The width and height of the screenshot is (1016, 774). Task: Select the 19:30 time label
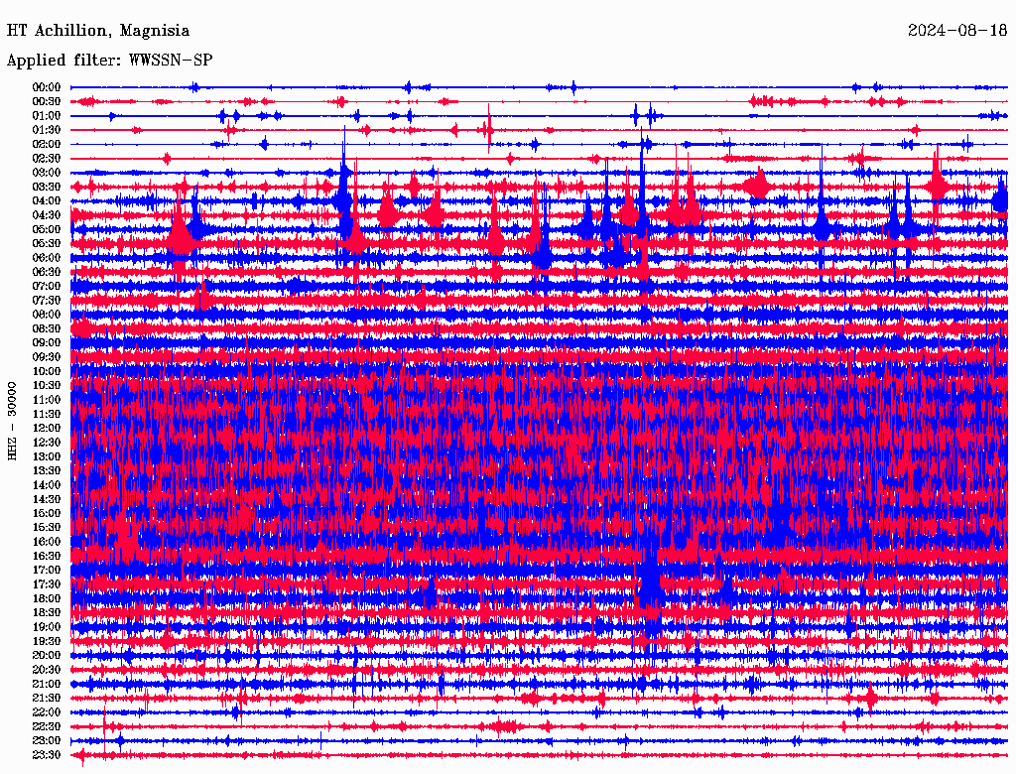click(x=46, y=641)
